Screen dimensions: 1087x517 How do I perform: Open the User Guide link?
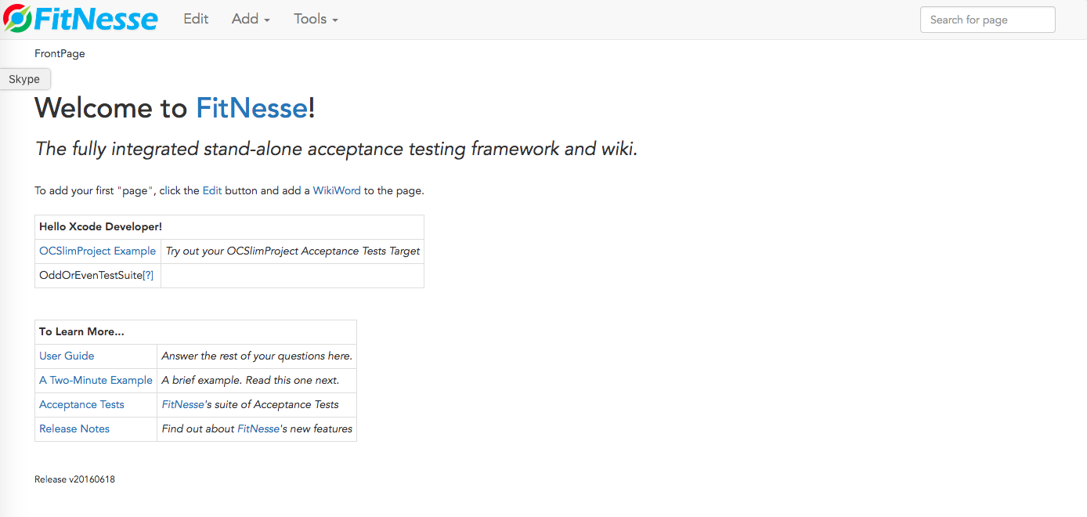coord(67,356)
